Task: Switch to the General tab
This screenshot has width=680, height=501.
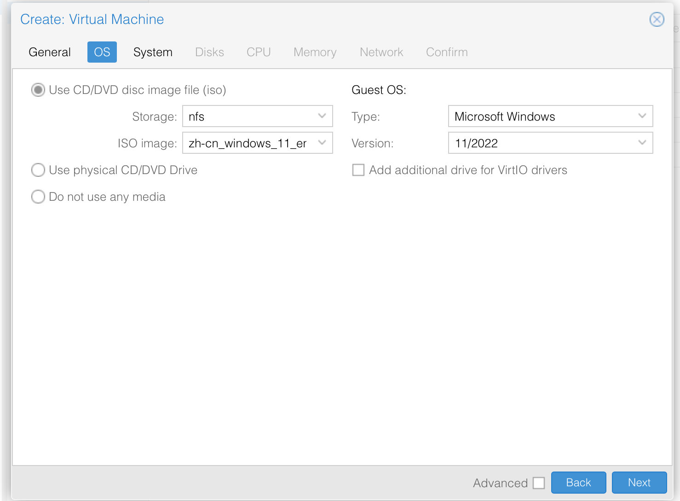Action: [x=50, y=52]
